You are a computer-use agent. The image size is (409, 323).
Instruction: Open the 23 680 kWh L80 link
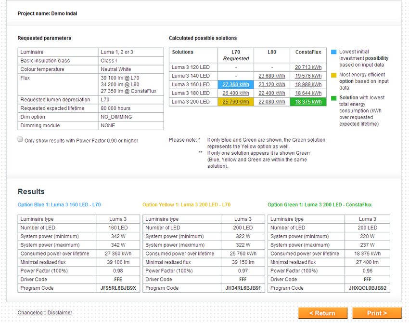[x=272, y=76]
